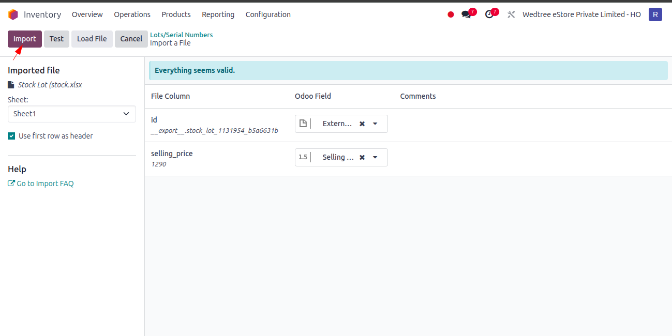The width and height of the screenshot is (672, 336).
Task: Clear the Selling price field mapping
Action: pyautogui.click(x=362, y=158)
